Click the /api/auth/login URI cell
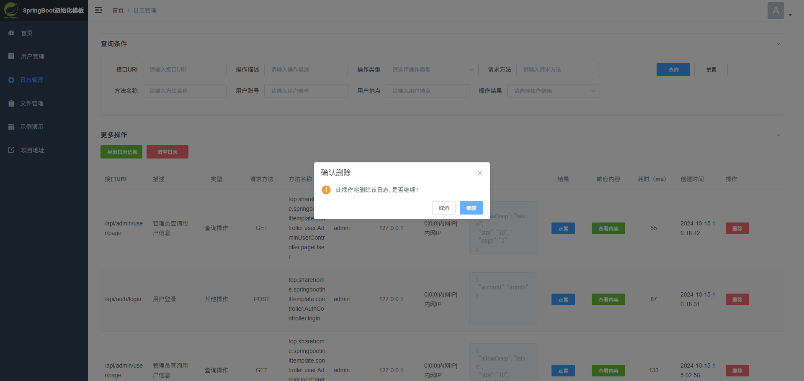Viewport: 804px width, 381px height. (x=123, y=299)
